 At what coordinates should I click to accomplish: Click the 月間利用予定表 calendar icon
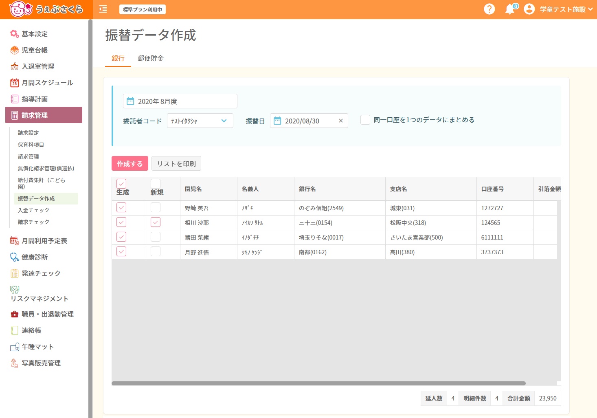15,241
